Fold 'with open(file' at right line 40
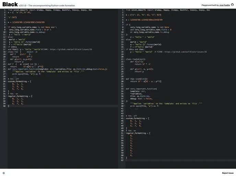Viewport: 236px width, 176px height. [125, 106]
